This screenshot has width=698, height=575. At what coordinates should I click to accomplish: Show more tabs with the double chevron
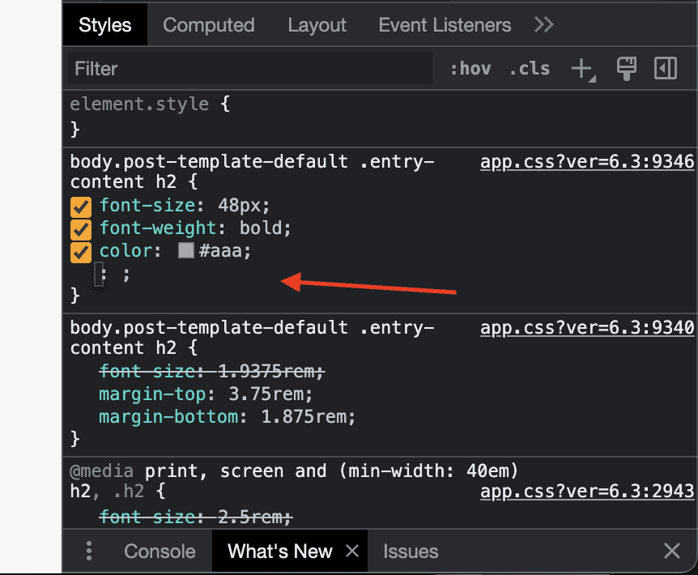[544, 25]
